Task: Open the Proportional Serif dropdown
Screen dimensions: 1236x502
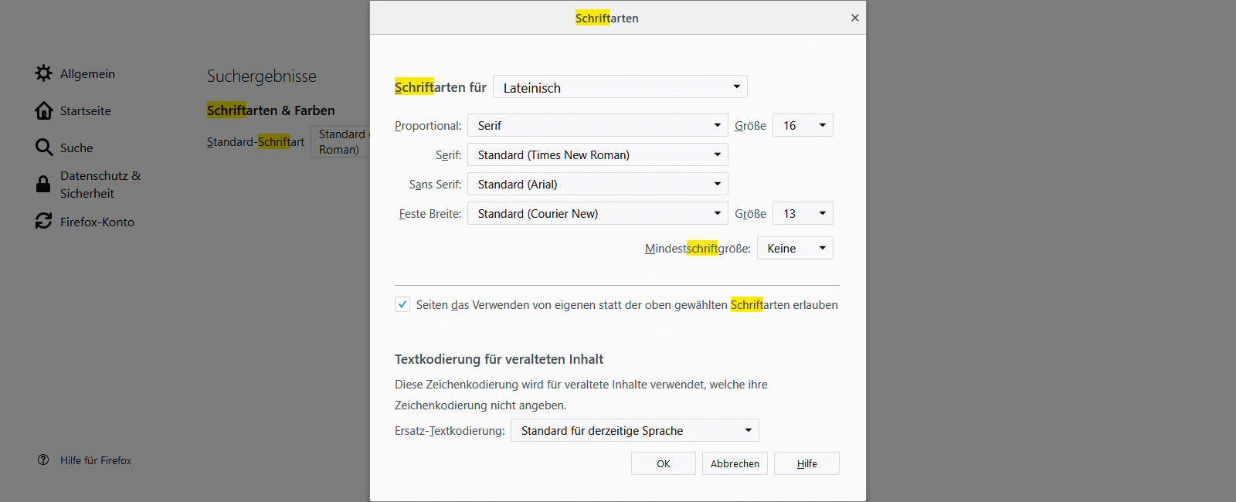Action: click(x=597, y=126)
